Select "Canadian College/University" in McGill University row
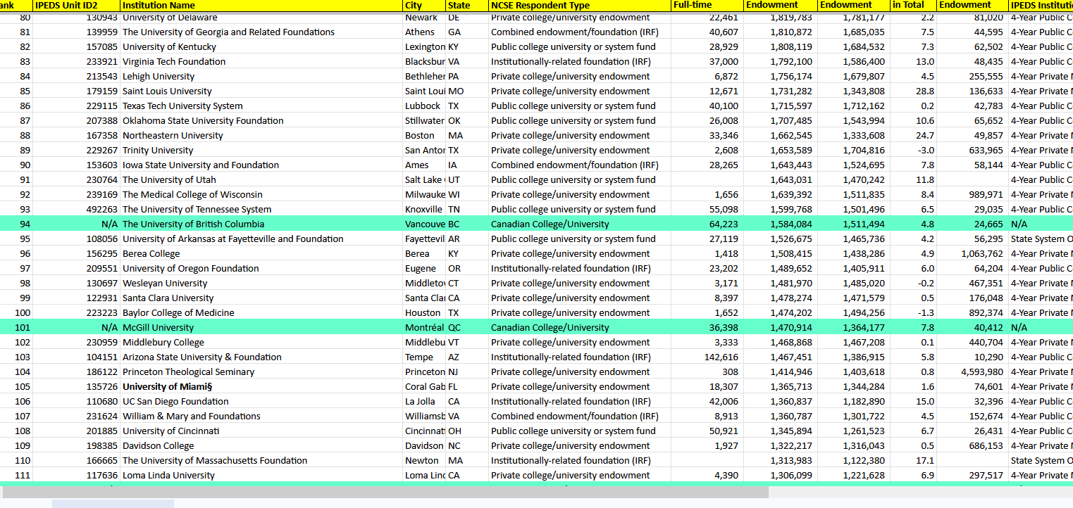Image resolution: width=1073 pixels, height=508 pixels. [580, 328]
